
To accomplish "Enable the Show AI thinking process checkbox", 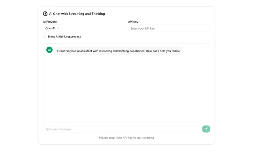I will pos(45,37).
